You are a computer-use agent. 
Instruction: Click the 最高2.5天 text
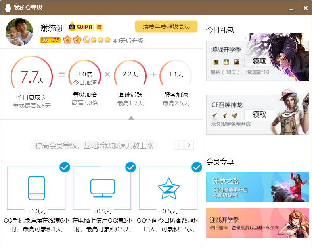tap(176, 103)
